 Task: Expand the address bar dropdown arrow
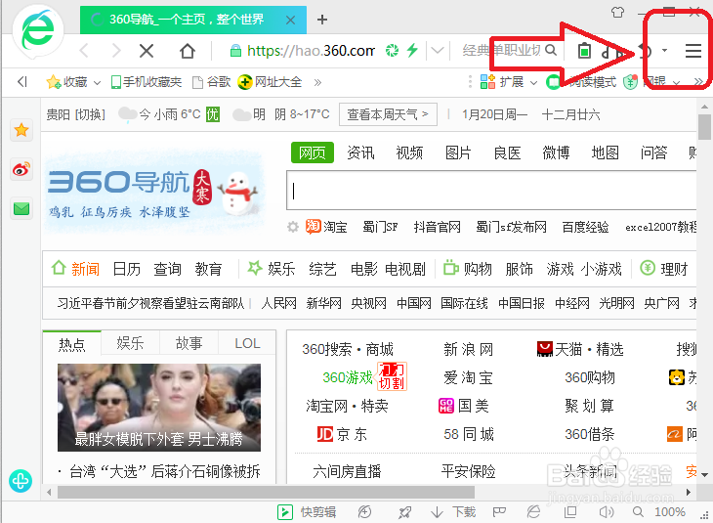[437, 50]
